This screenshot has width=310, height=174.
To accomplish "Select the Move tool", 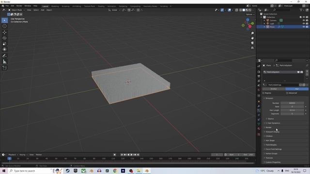I will 4,32.
